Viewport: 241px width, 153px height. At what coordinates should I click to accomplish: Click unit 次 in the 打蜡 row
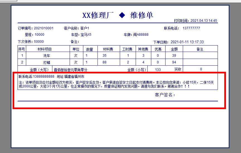click(76, 63)
